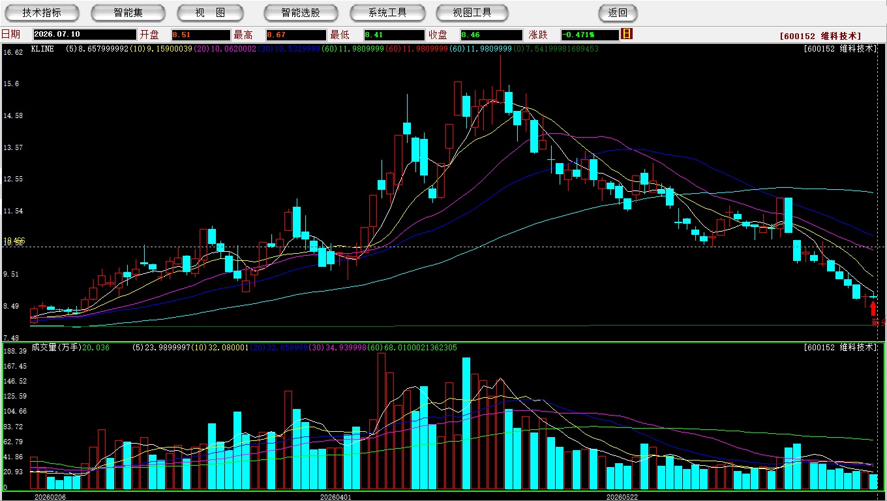Click the 系统工具 button

pos(387,12)
